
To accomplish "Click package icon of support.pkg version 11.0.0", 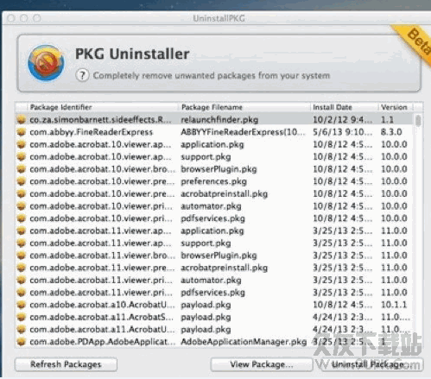I will (x=21, y=243).
